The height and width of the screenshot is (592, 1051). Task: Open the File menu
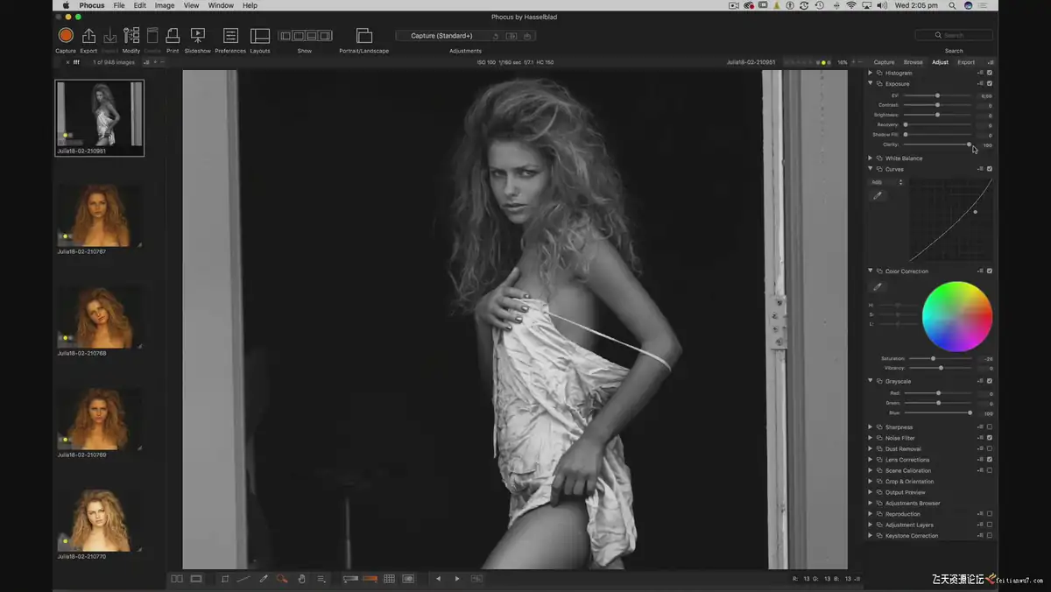pos(119,5)
